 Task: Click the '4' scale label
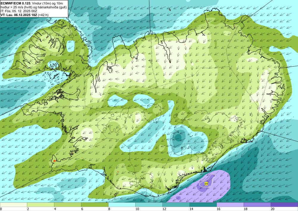pyautogui.click(x=55, y=209)
